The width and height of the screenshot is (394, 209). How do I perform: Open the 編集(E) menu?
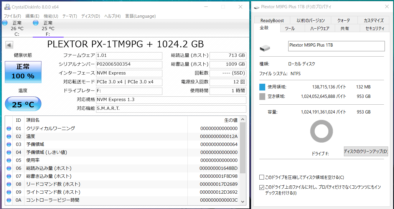click(x=32, y=16)
